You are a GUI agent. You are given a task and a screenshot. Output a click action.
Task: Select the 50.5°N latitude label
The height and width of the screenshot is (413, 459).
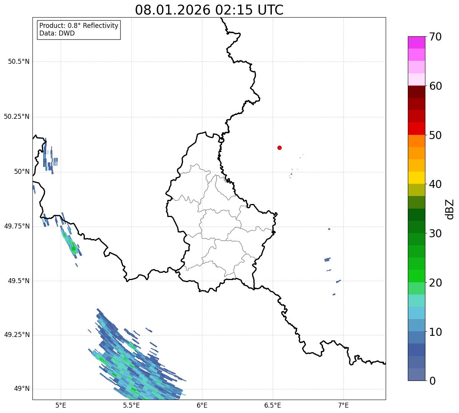click(19, 62)
